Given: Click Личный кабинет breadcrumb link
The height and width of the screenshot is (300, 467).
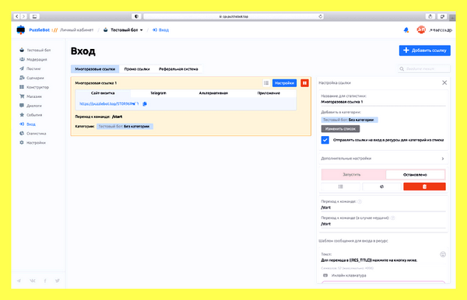Looking at the screenshot, I should [76, 30].
